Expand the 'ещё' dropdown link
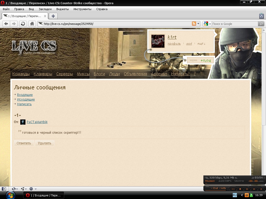The height and width of the screenshot is (199, 266). [x=201, y=44]
